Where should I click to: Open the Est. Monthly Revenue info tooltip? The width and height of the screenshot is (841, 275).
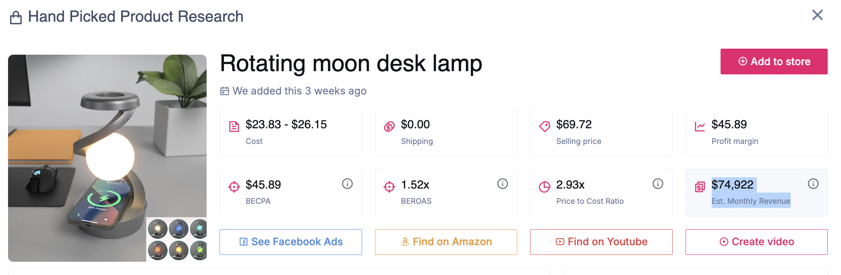pos(813,184)
